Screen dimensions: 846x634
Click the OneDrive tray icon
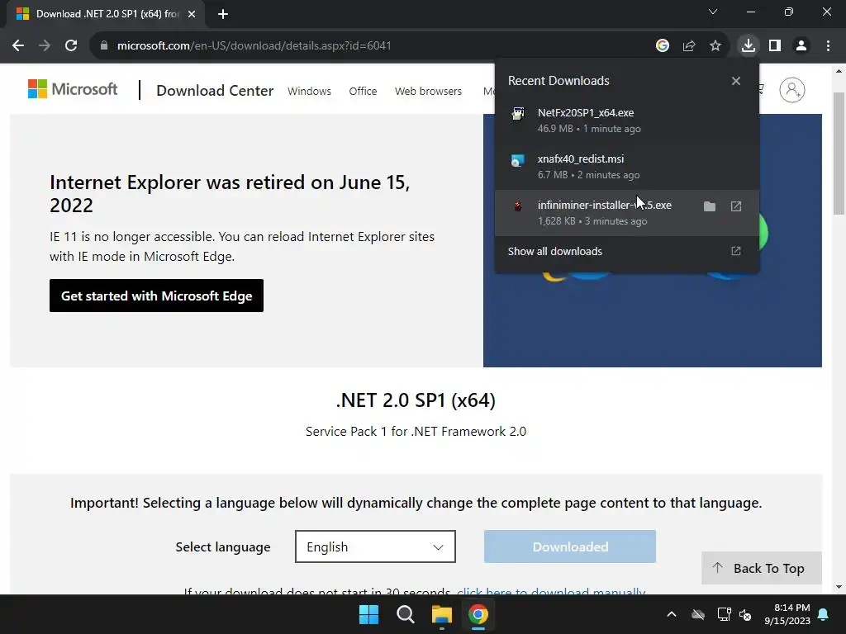(x=697, y=614)
